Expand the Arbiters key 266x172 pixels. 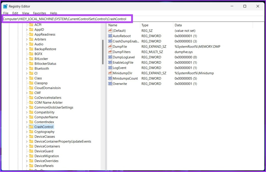click(x=27, y=39)
